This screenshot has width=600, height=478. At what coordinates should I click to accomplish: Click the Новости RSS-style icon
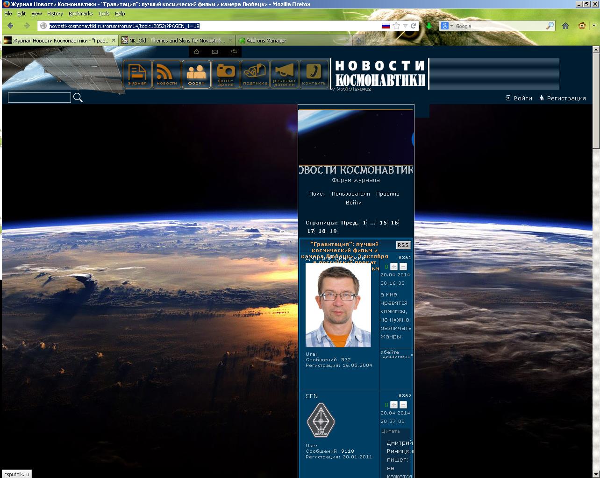167,74
